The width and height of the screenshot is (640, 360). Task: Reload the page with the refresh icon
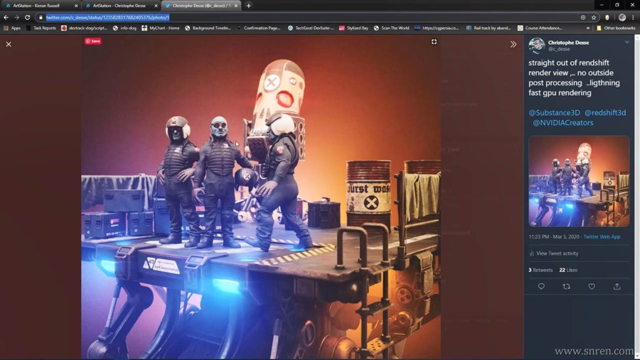click(x=27, y=17)
